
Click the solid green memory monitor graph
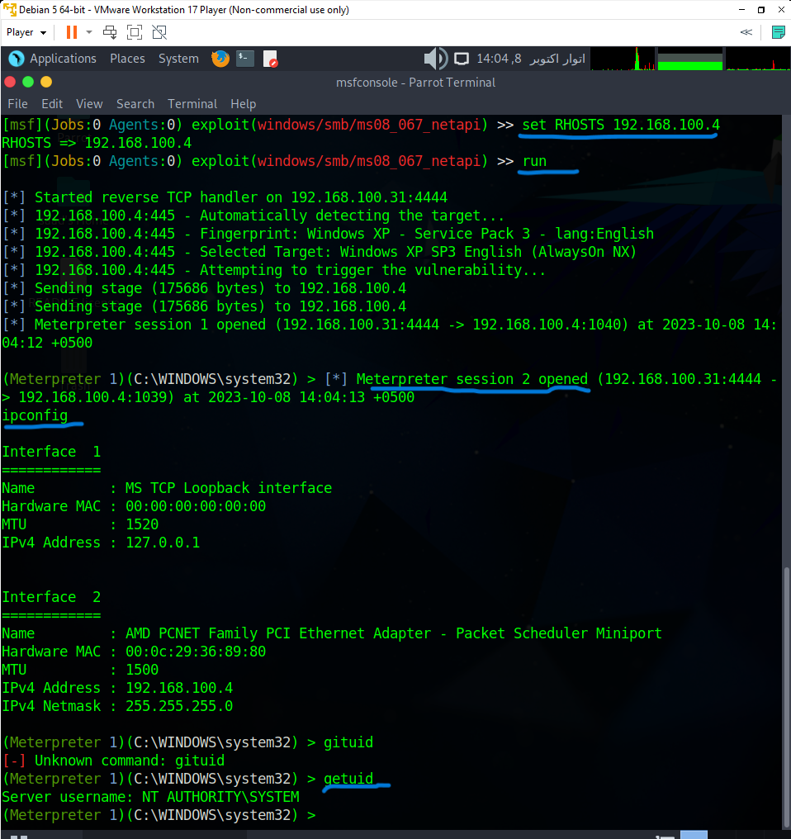(689, 59)
